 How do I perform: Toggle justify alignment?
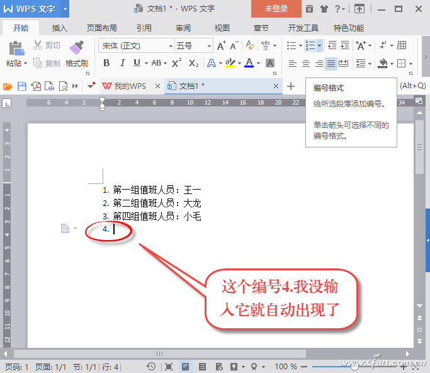tap(331, 64)
